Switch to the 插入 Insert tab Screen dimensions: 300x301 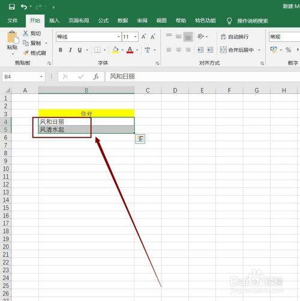pos(54,20)
